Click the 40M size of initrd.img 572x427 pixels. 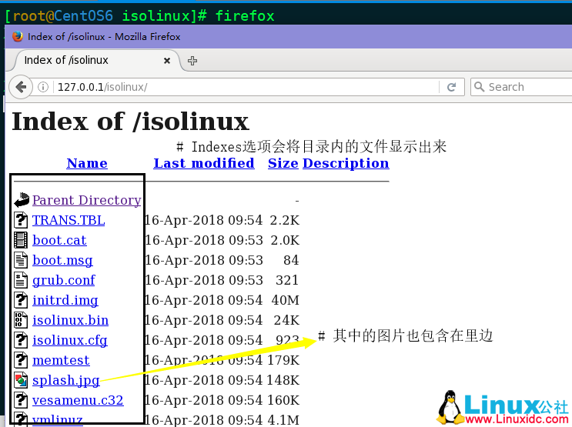286,300
